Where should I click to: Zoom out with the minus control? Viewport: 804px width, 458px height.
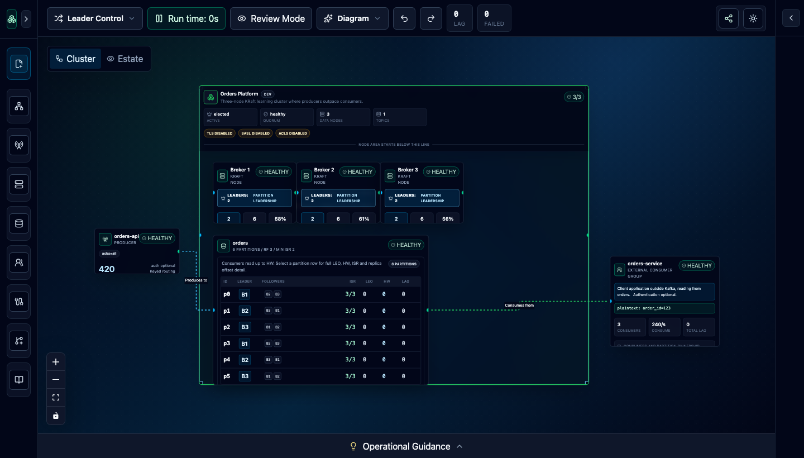(x=56, y=380)
